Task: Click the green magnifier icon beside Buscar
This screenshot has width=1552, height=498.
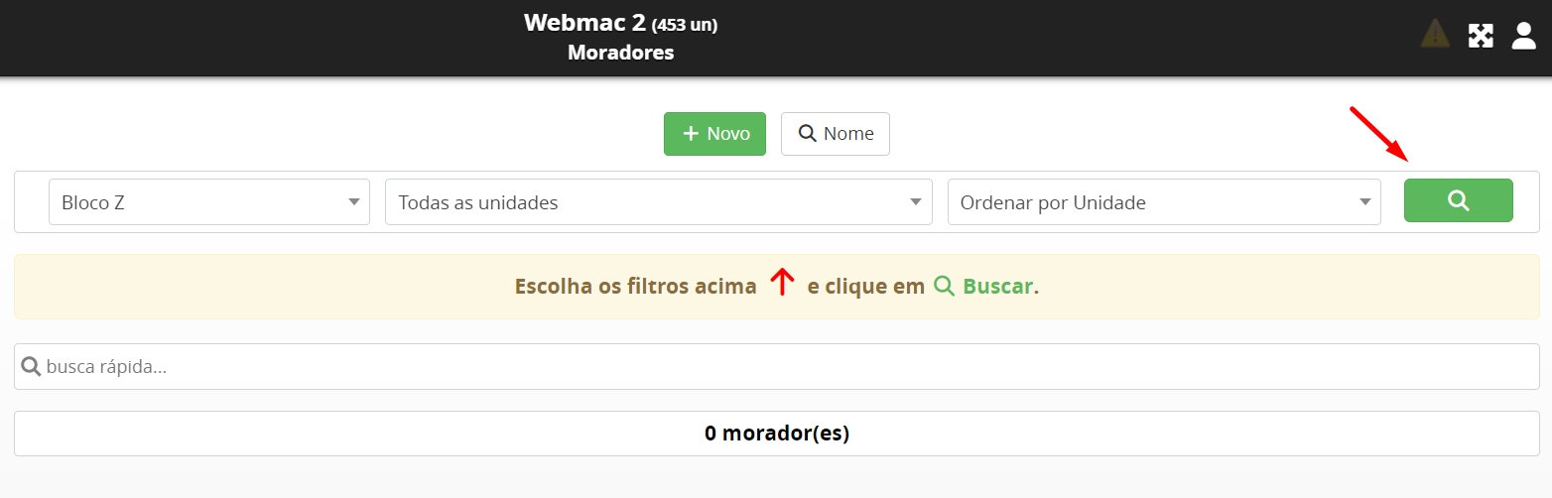Action: 944,287
